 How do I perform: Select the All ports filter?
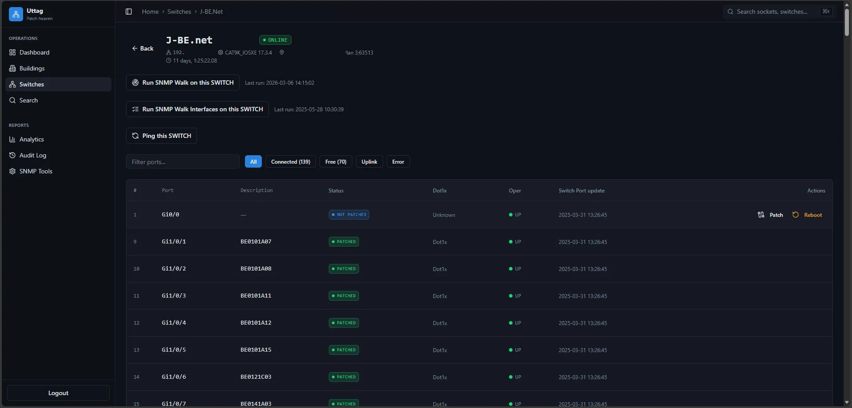click(x=253, y=161)
